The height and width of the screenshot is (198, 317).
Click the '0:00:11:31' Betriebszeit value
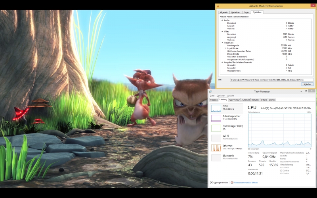[255, 173]
